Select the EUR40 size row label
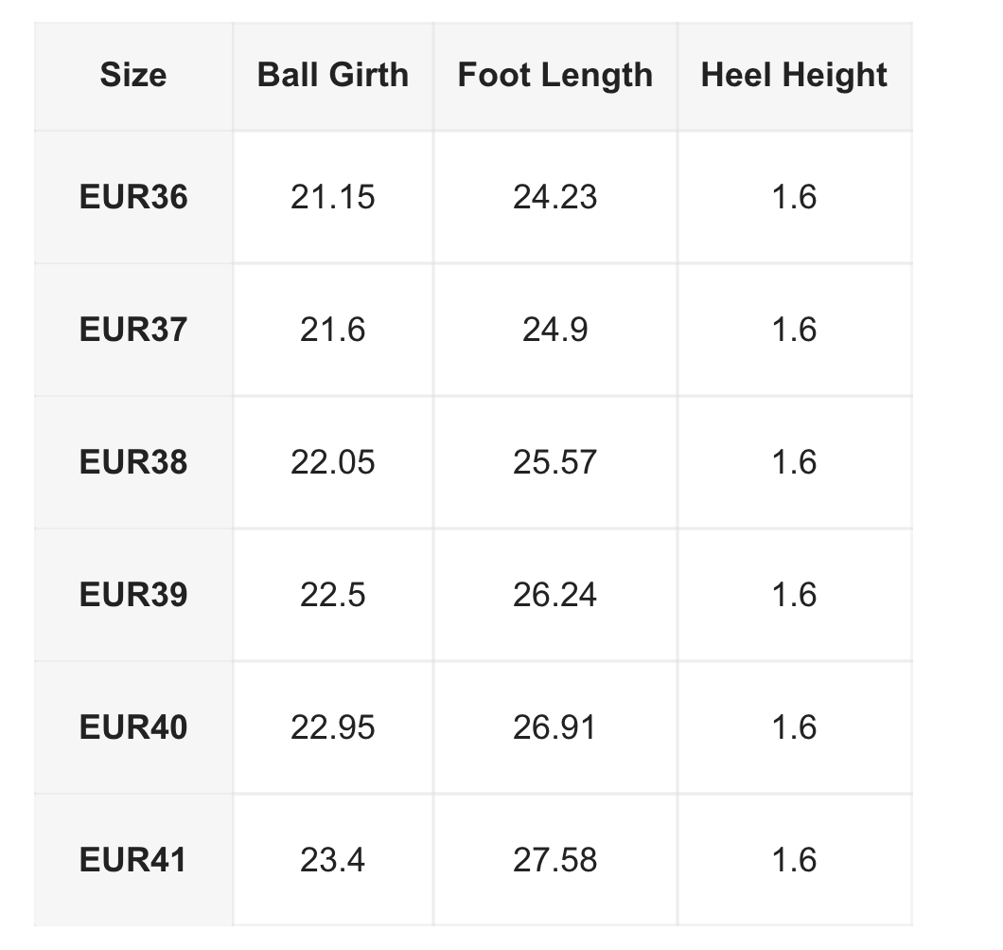1003x950 pixels. point(133,727)
